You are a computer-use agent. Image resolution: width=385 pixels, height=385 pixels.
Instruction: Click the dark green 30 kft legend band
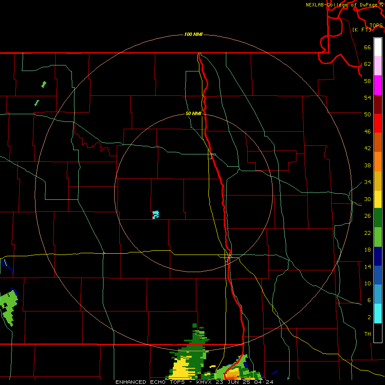point(378,218)
